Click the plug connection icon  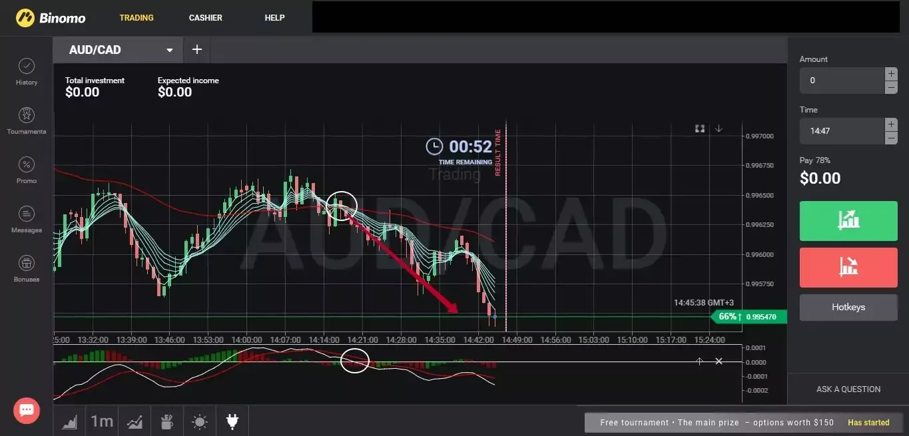(232, 421)
